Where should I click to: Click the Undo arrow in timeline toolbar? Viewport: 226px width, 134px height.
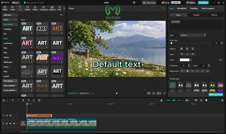point(12,100)
